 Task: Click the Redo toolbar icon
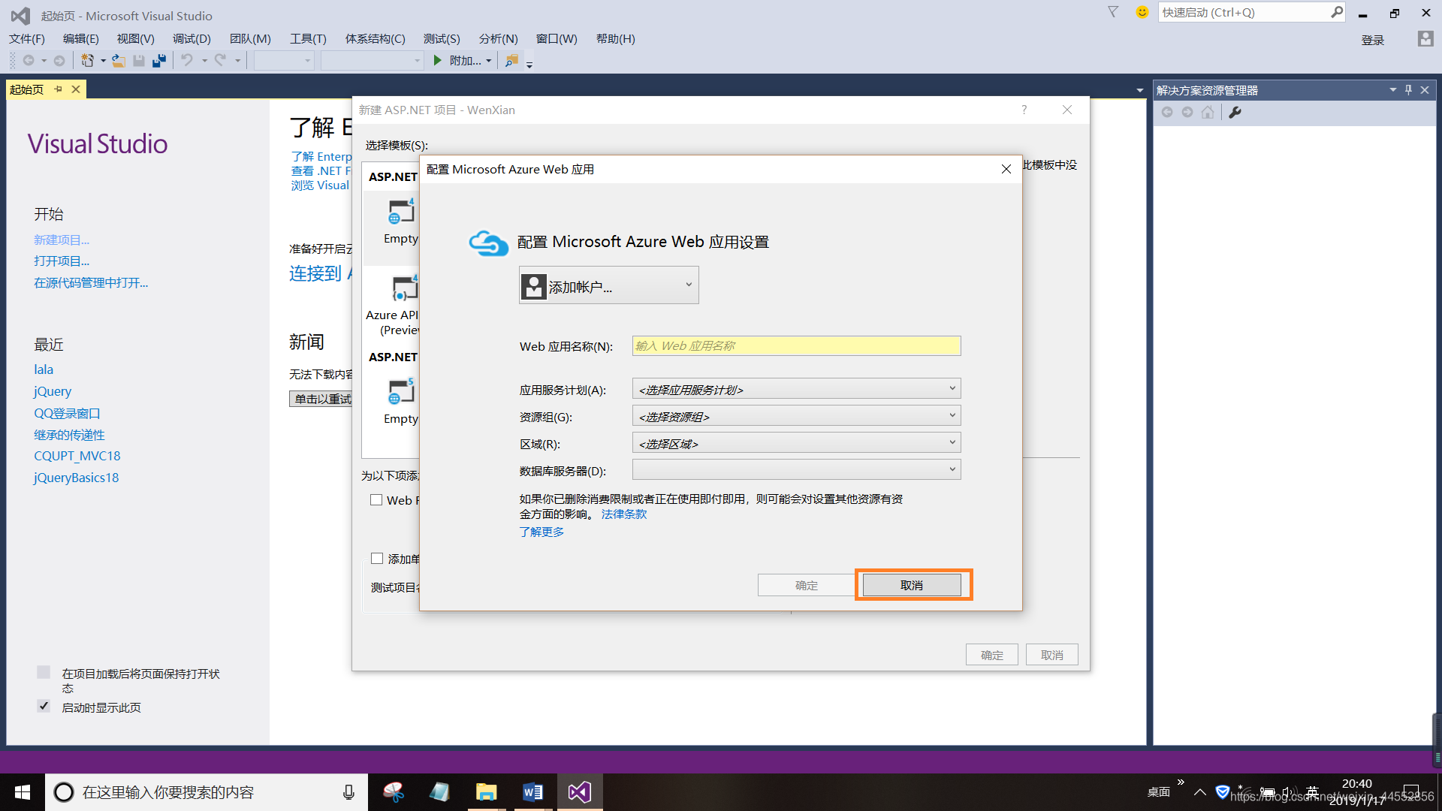[x=220, y=60]
